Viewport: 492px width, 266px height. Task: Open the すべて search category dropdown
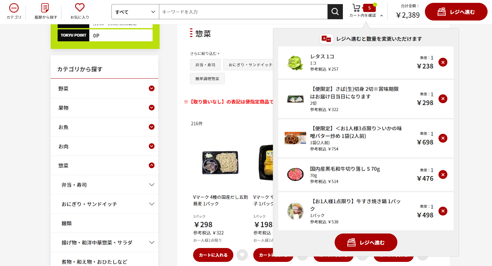click(x=135, y=12)
